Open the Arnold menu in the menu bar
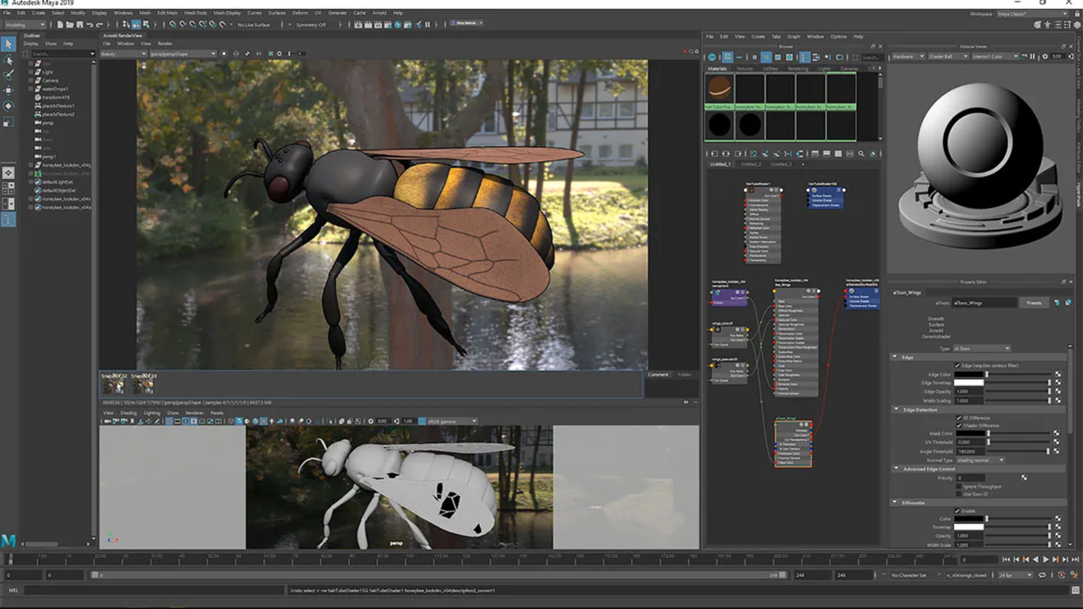 click(x=379, y=13)
